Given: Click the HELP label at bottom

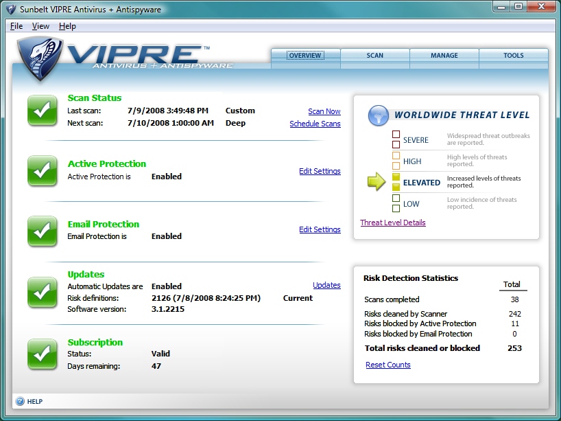Looking at the screenshot, I should tap(35, 402).
